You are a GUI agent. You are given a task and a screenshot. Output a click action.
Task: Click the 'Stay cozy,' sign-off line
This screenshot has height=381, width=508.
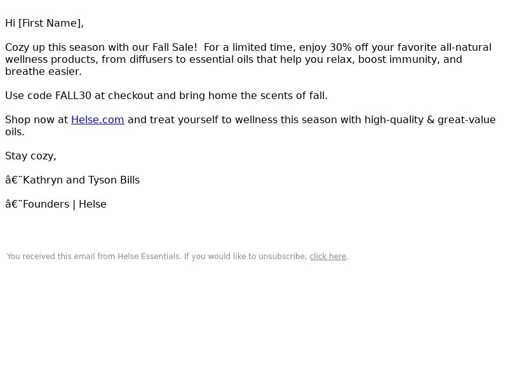(30, 156)
